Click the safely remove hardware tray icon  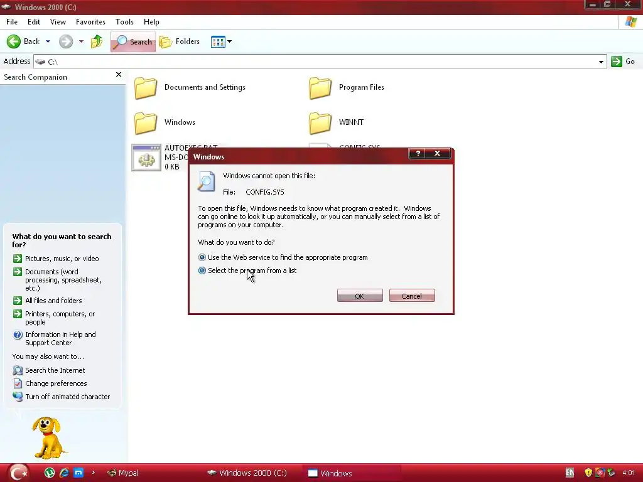[611, 473]
